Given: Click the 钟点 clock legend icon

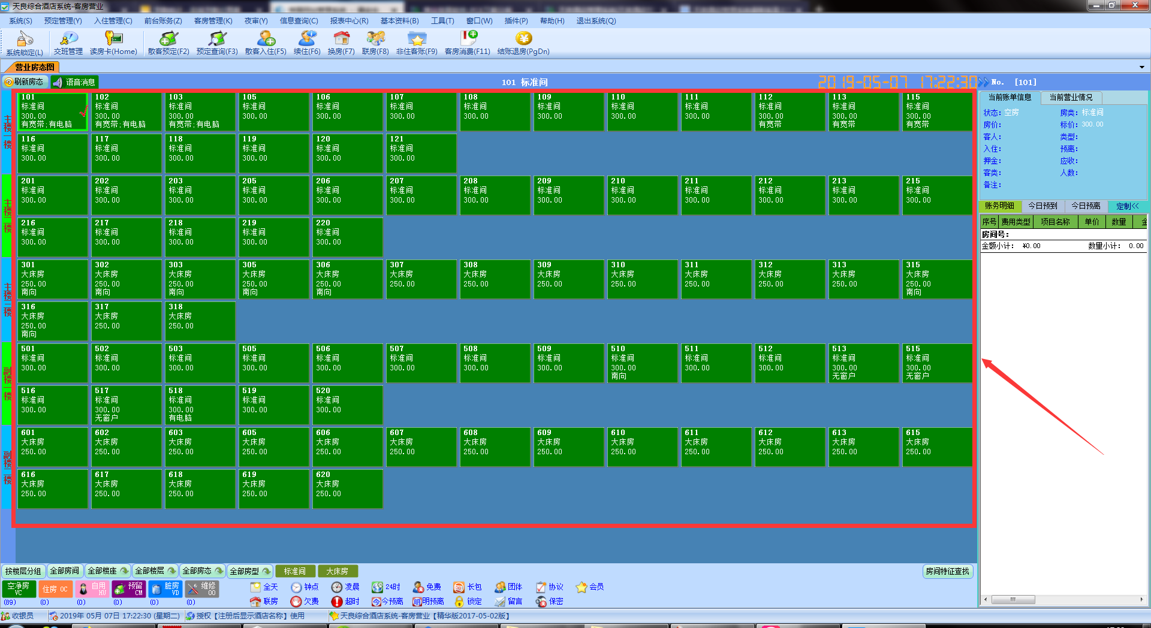Looking at the screenshot, I should (x=296, y=587).
